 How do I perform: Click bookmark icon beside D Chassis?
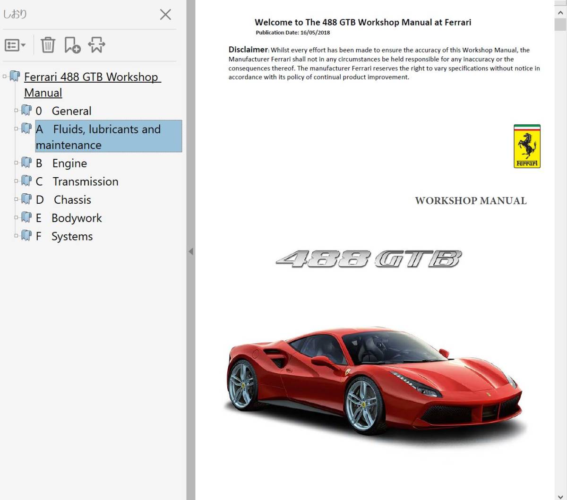[26, 199]
